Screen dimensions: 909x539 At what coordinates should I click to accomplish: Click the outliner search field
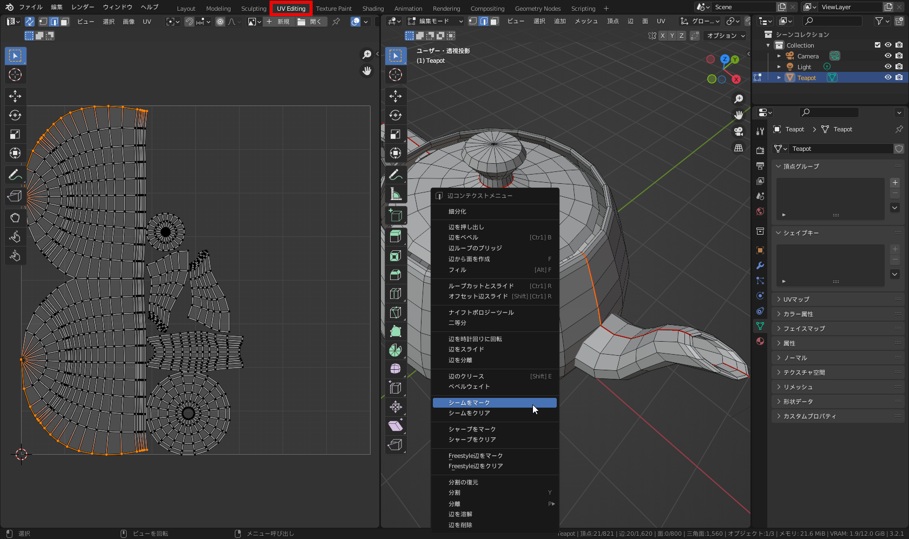point(833,22)
